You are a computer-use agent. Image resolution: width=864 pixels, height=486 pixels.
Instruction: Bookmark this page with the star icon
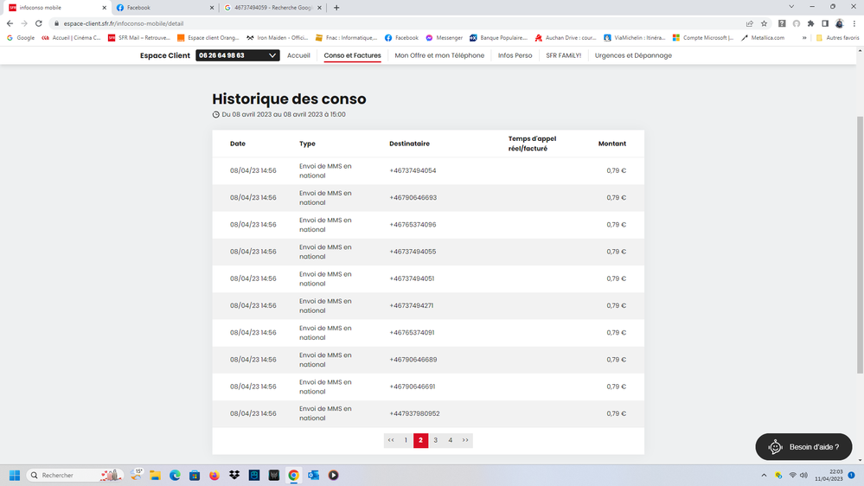point(764,23)
